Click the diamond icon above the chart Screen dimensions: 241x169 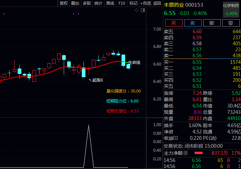pos(137,10)
